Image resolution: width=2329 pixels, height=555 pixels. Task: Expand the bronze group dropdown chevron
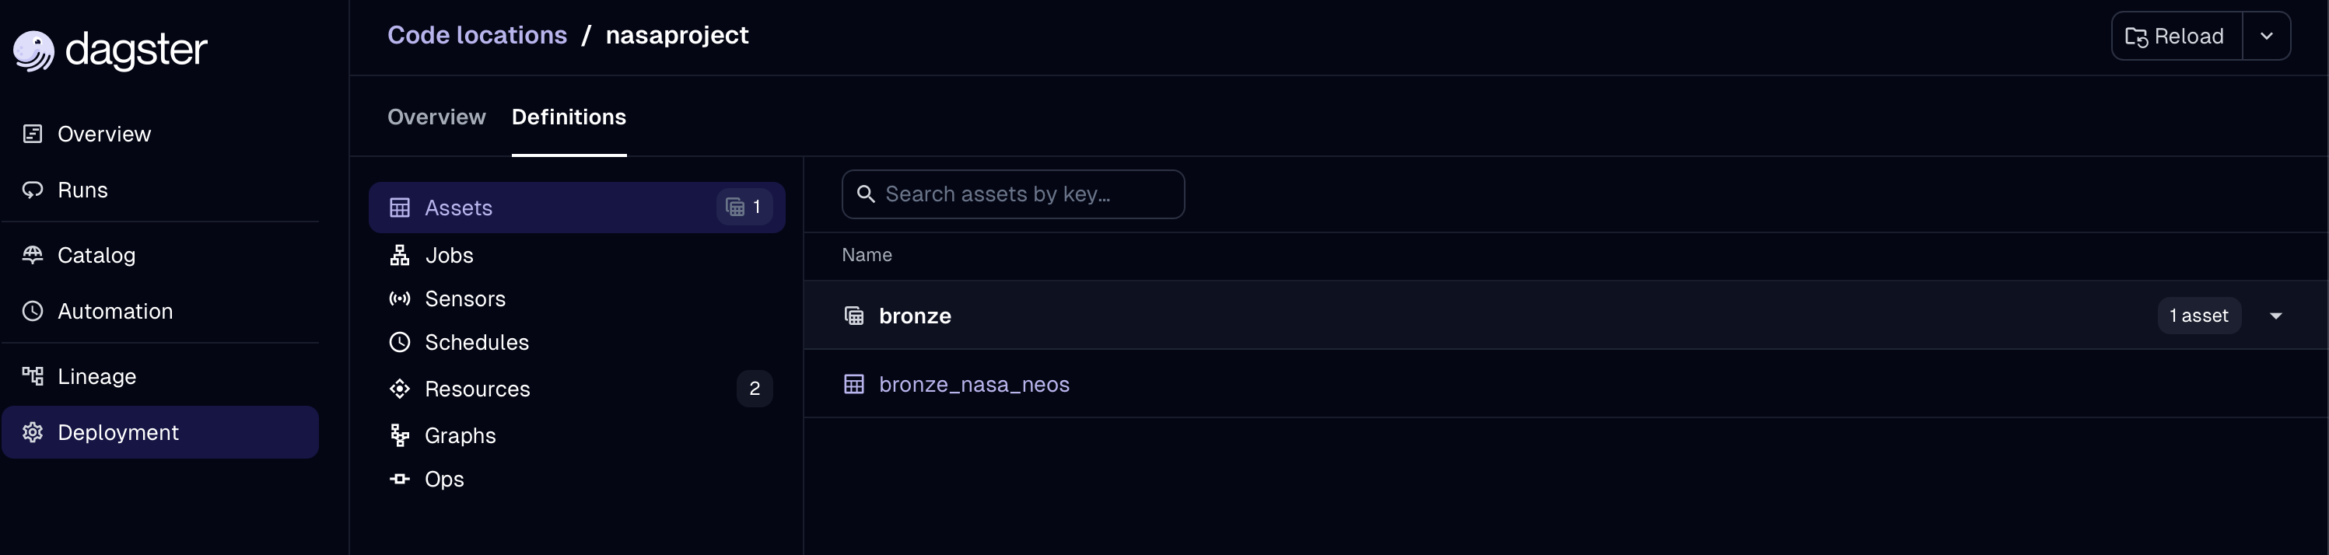2278,316
